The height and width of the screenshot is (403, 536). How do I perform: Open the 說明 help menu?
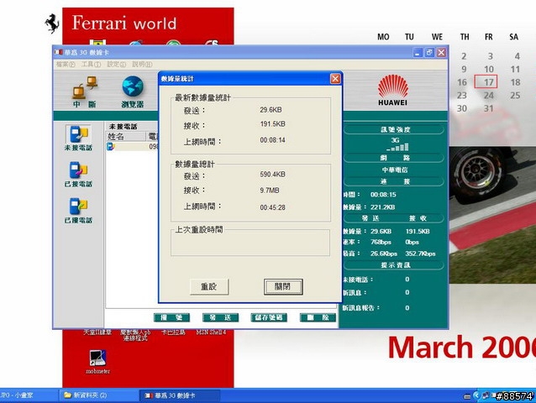coord(142,64)
